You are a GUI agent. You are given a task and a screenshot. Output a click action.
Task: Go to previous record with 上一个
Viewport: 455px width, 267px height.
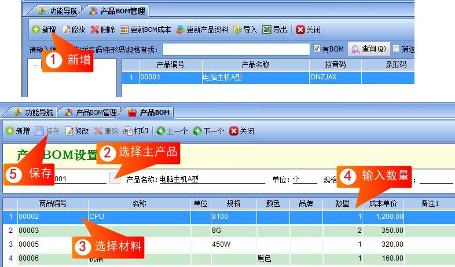click(x=172, y=131)
